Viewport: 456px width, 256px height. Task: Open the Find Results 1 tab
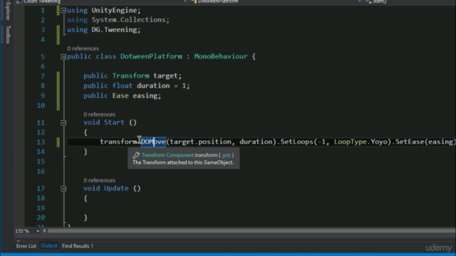click(x=78, y=246)
